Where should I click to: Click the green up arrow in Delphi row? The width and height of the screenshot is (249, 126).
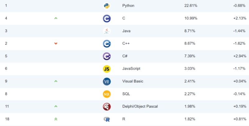tap(56, 106)
